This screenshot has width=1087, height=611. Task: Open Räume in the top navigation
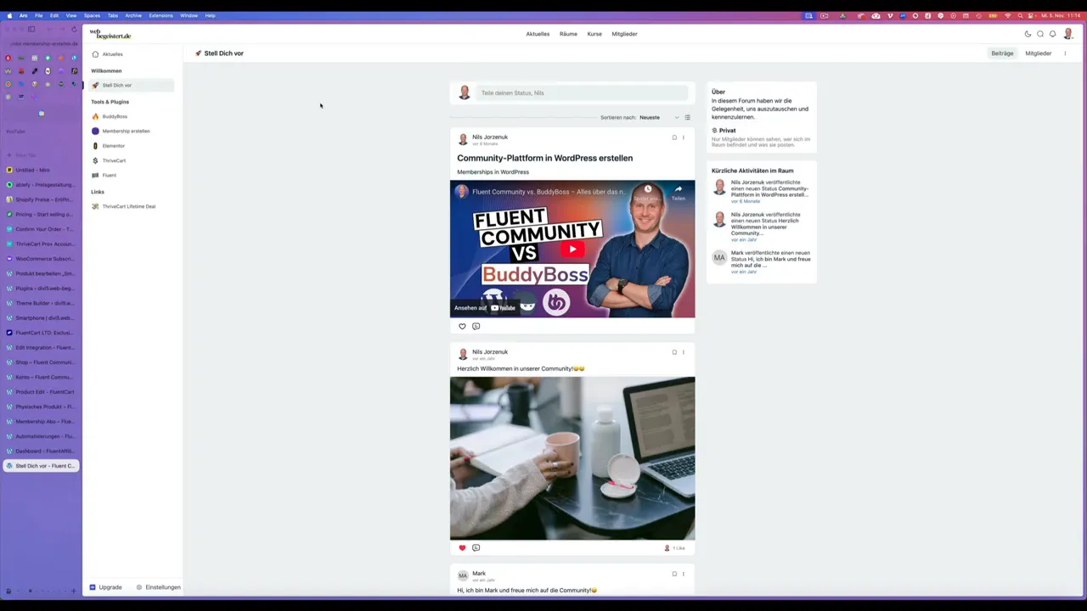(x=568, y=34)
